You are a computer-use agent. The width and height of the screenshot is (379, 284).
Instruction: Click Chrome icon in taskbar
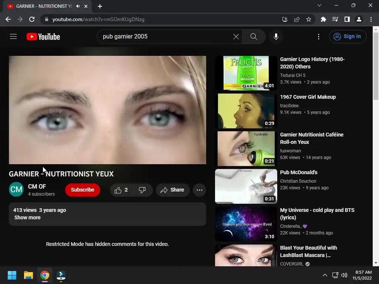tap(45, 275)
